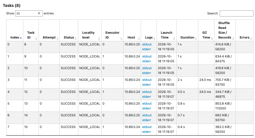Open stderr log for task ID 9
This screenshot has width=255, height=138.
[147, 61]
